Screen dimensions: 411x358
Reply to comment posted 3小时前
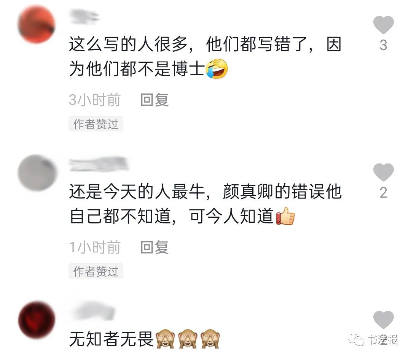pos(155,100)
